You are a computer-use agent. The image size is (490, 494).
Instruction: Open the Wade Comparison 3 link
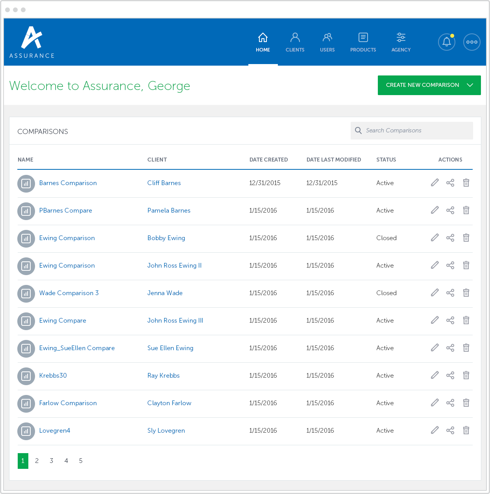point(69,293)
